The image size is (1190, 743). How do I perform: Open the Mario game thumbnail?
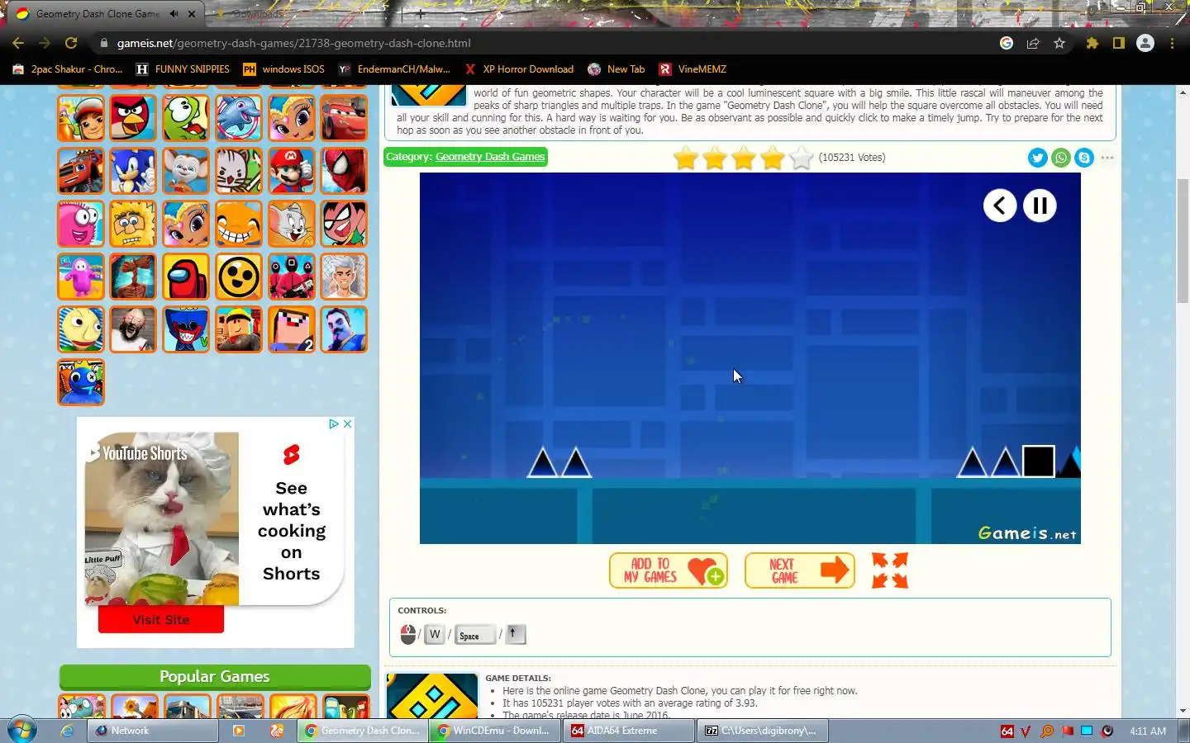coord(292,171)
